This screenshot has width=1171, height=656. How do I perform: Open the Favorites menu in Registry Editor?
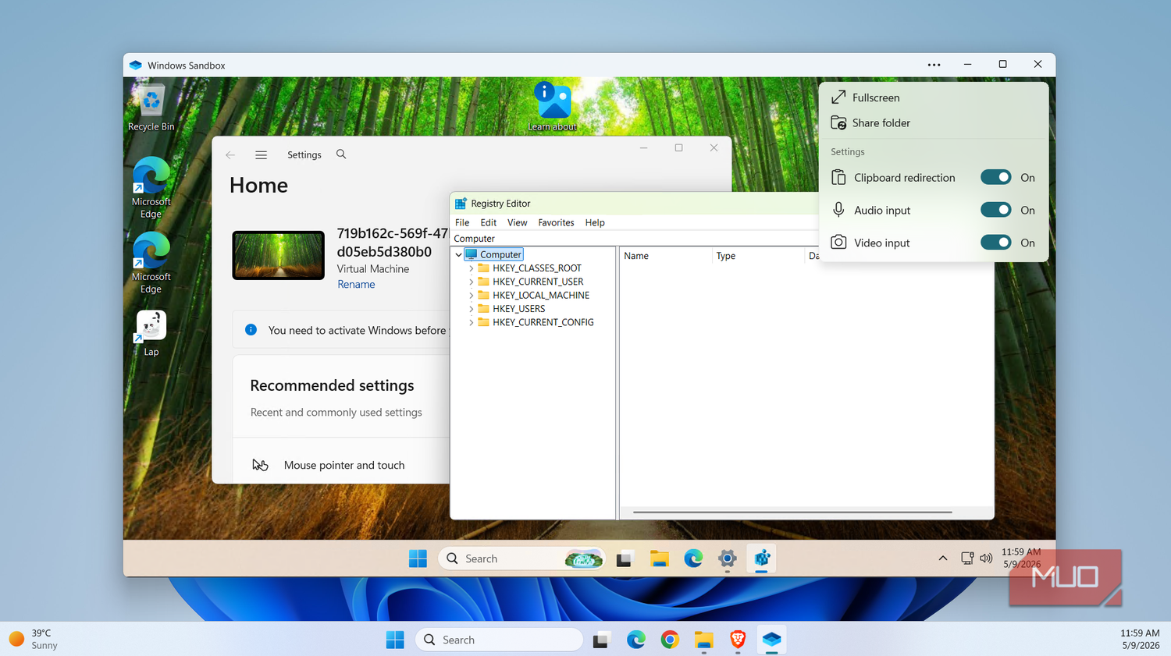[556, 222]
